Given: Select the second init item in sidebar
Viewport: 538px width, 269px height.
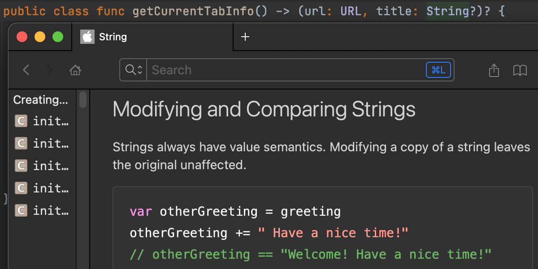Looking at the screenshot, I should [x=50, y=143].
